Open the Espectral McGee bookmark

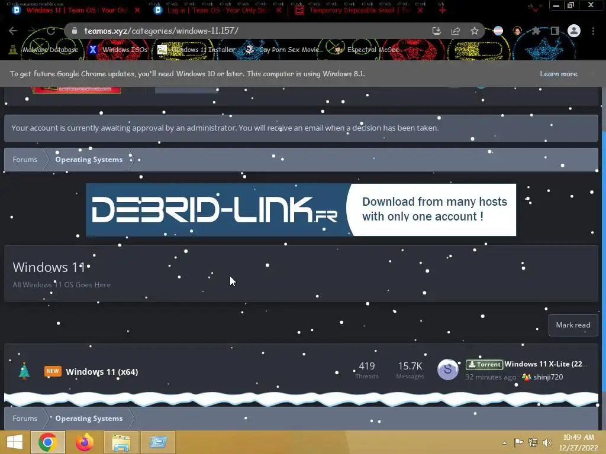[366, 50]
